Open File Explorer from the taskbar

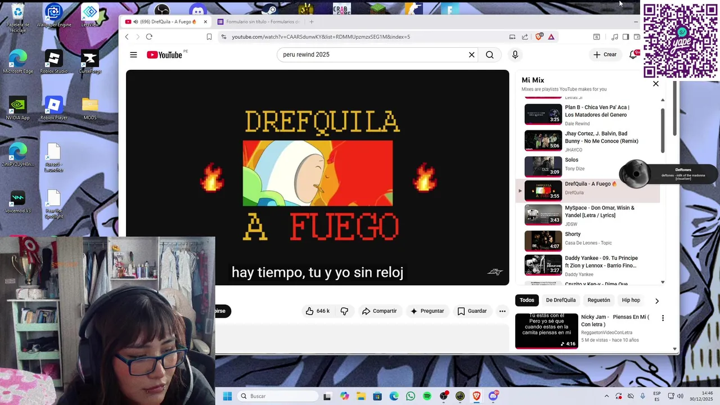pos(361,396)
